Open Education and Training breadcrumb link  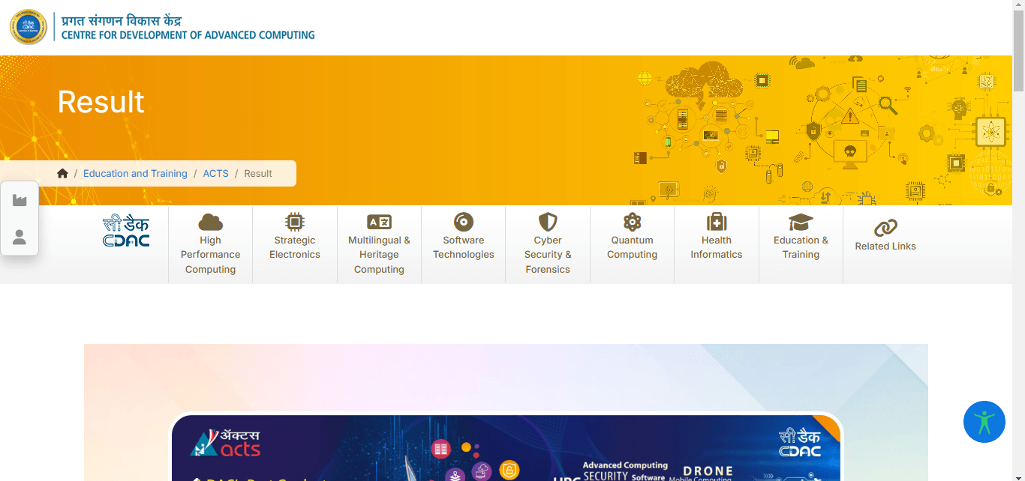coord(135,173)
